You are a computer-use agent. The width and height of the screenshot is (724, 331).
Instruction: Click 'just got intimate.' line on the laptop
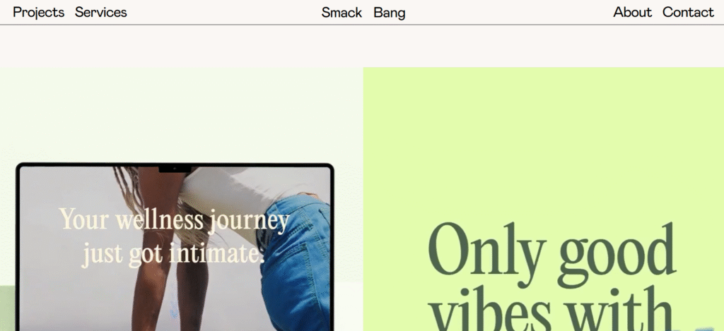tap(173, 253)
